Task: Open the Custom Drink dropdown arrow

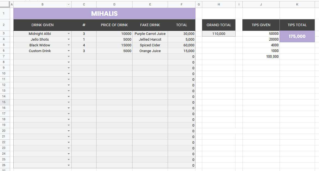Action: (x=69, y=51)
